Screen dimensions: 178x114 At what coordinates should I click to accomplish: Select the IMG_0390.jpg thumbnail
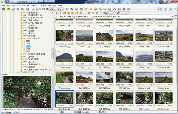[65, 36]
